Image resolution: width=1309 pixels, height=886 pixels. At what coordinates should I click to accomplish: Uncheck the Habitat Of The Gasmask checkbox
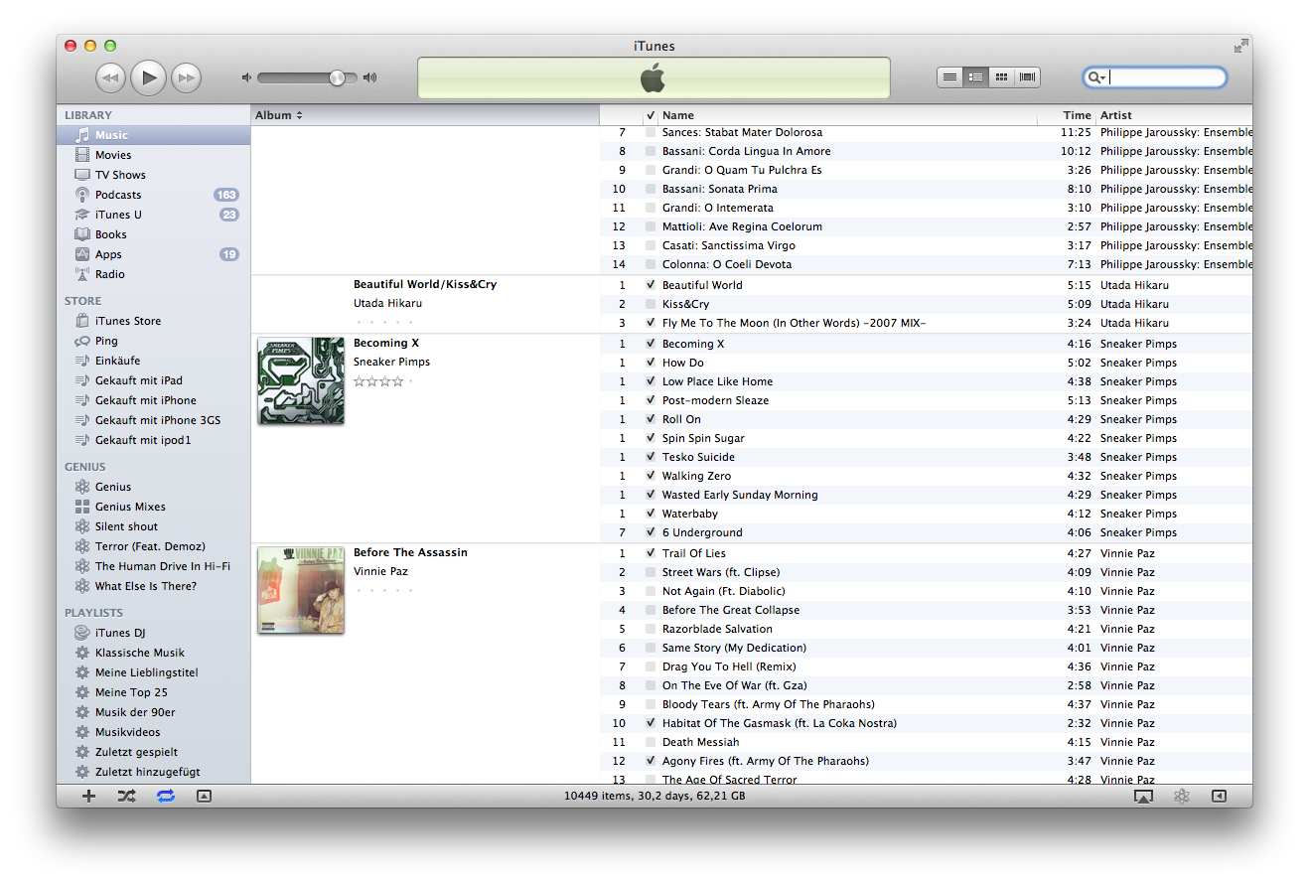click(651, 723)
